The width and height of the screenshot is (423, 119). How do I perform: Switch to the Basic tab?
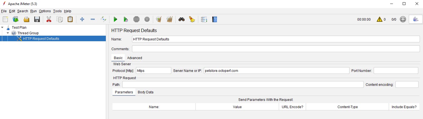tap(118, 58)
